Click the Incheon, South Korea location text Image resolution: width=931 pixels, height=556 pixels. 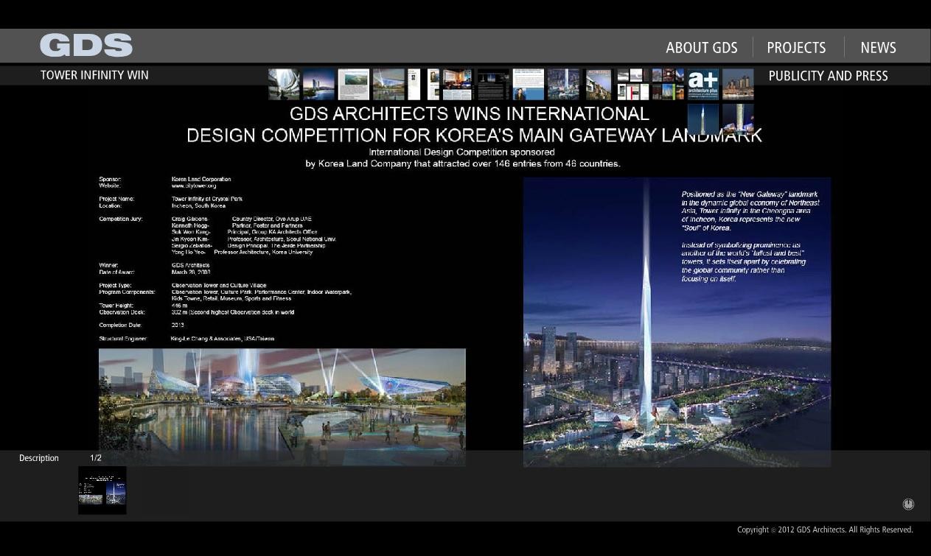tap(198, 206)
